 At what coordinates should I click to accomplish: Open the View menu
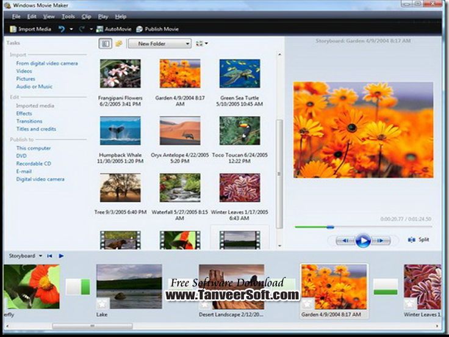pyautogui.click(x=49, y=16)
